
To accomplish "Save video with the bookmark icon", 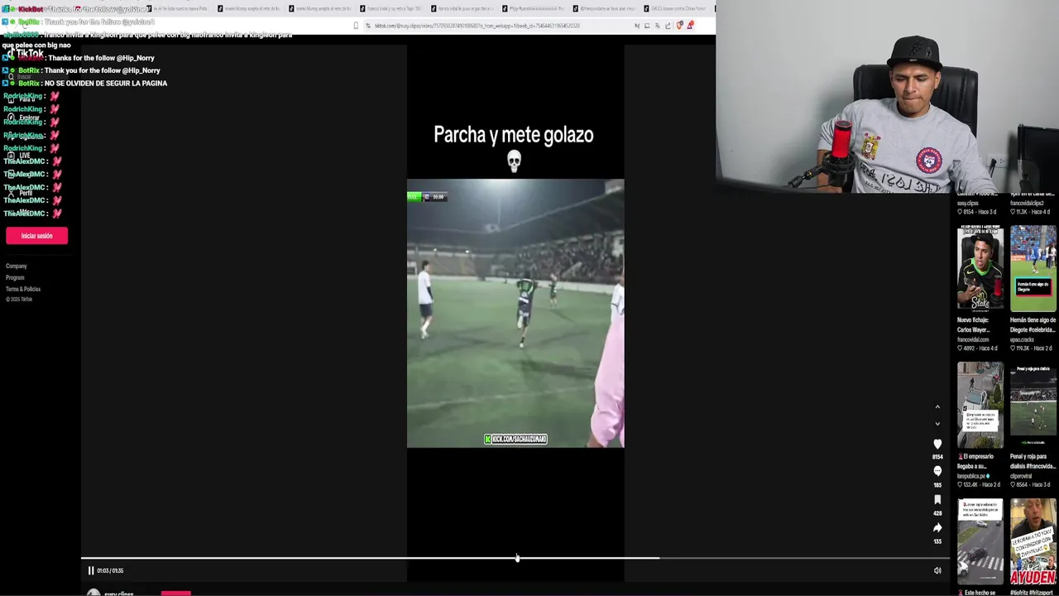I will pyautogui.click(x=937, y=500).
